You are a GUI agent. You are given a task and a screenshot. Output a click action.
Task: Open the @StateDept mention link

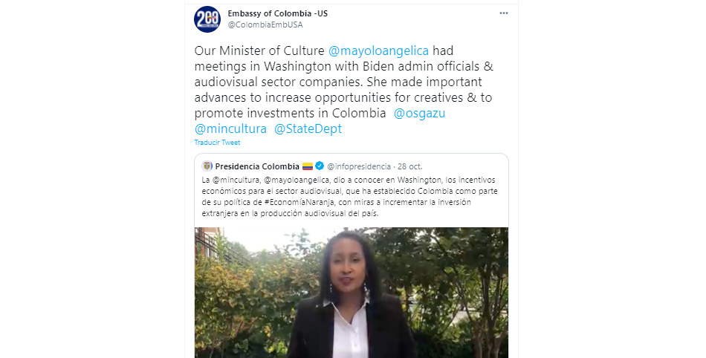(x=308, y=128)
